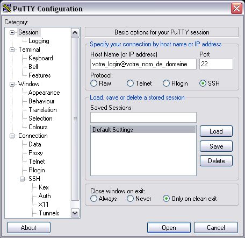Click the Host Name input field
This screenshot has width=245, height=238.
coord(143,64)
